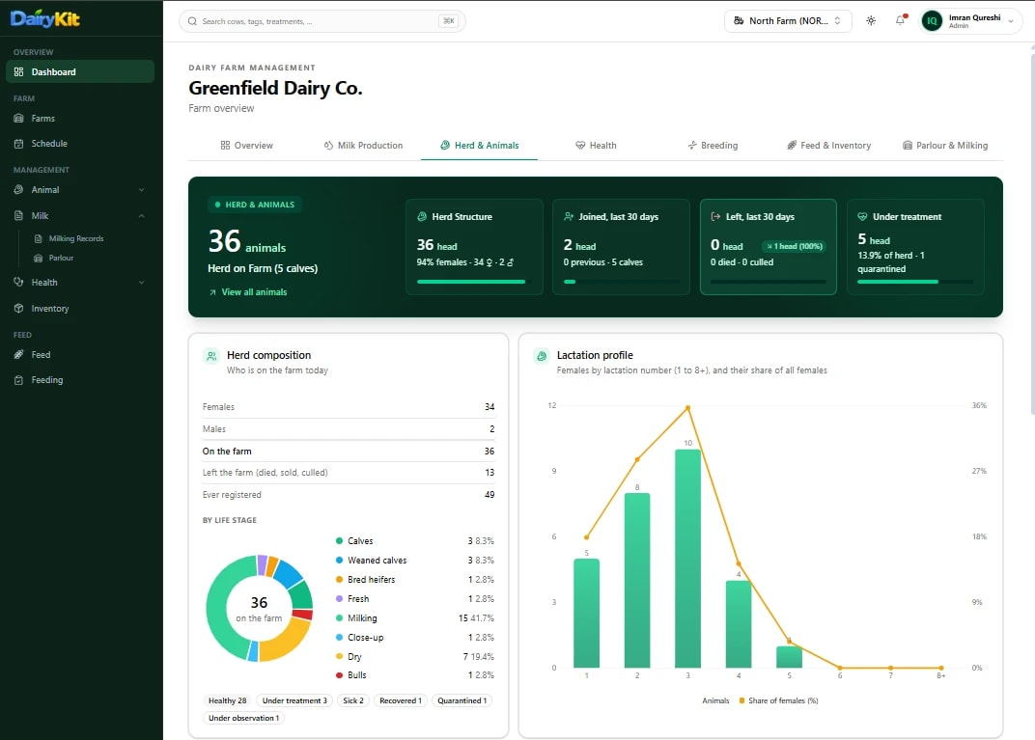Image resolution: width=1035 pixels, height=740 pixels.
Task: Click the Milking Records icon
Action: [39, 238]
